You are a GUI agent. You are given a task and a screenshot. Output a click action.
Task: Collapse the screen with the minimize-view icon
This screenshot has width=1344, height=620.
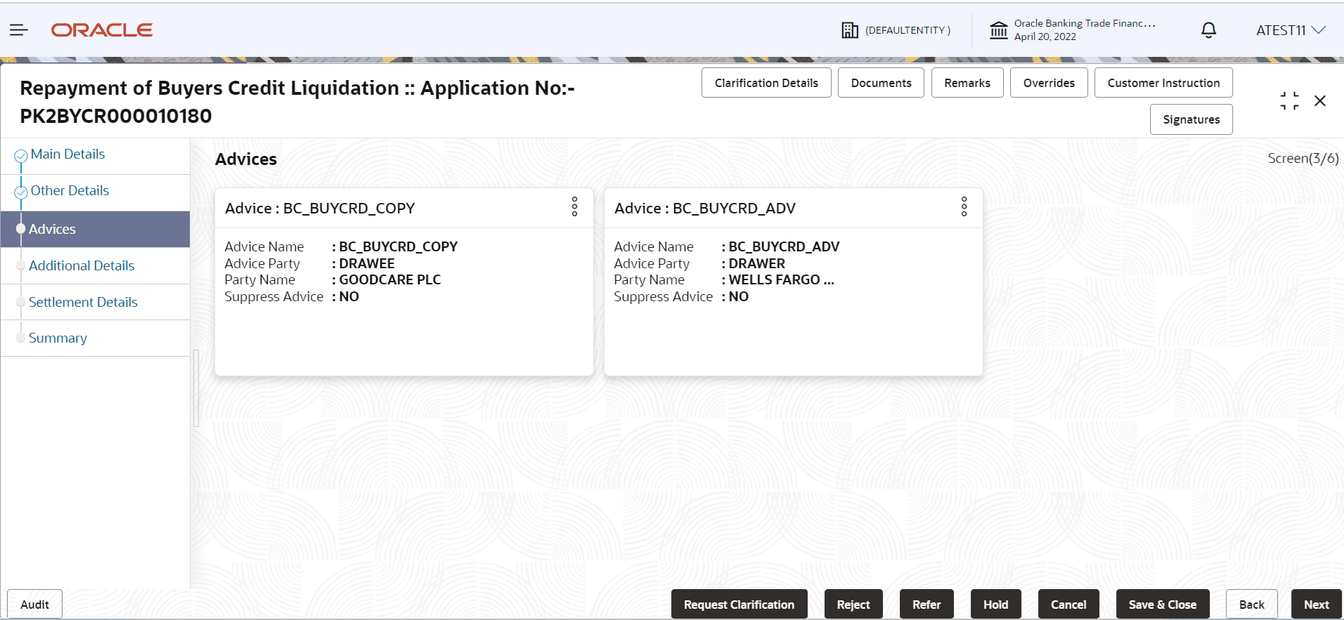(1289, 100)
